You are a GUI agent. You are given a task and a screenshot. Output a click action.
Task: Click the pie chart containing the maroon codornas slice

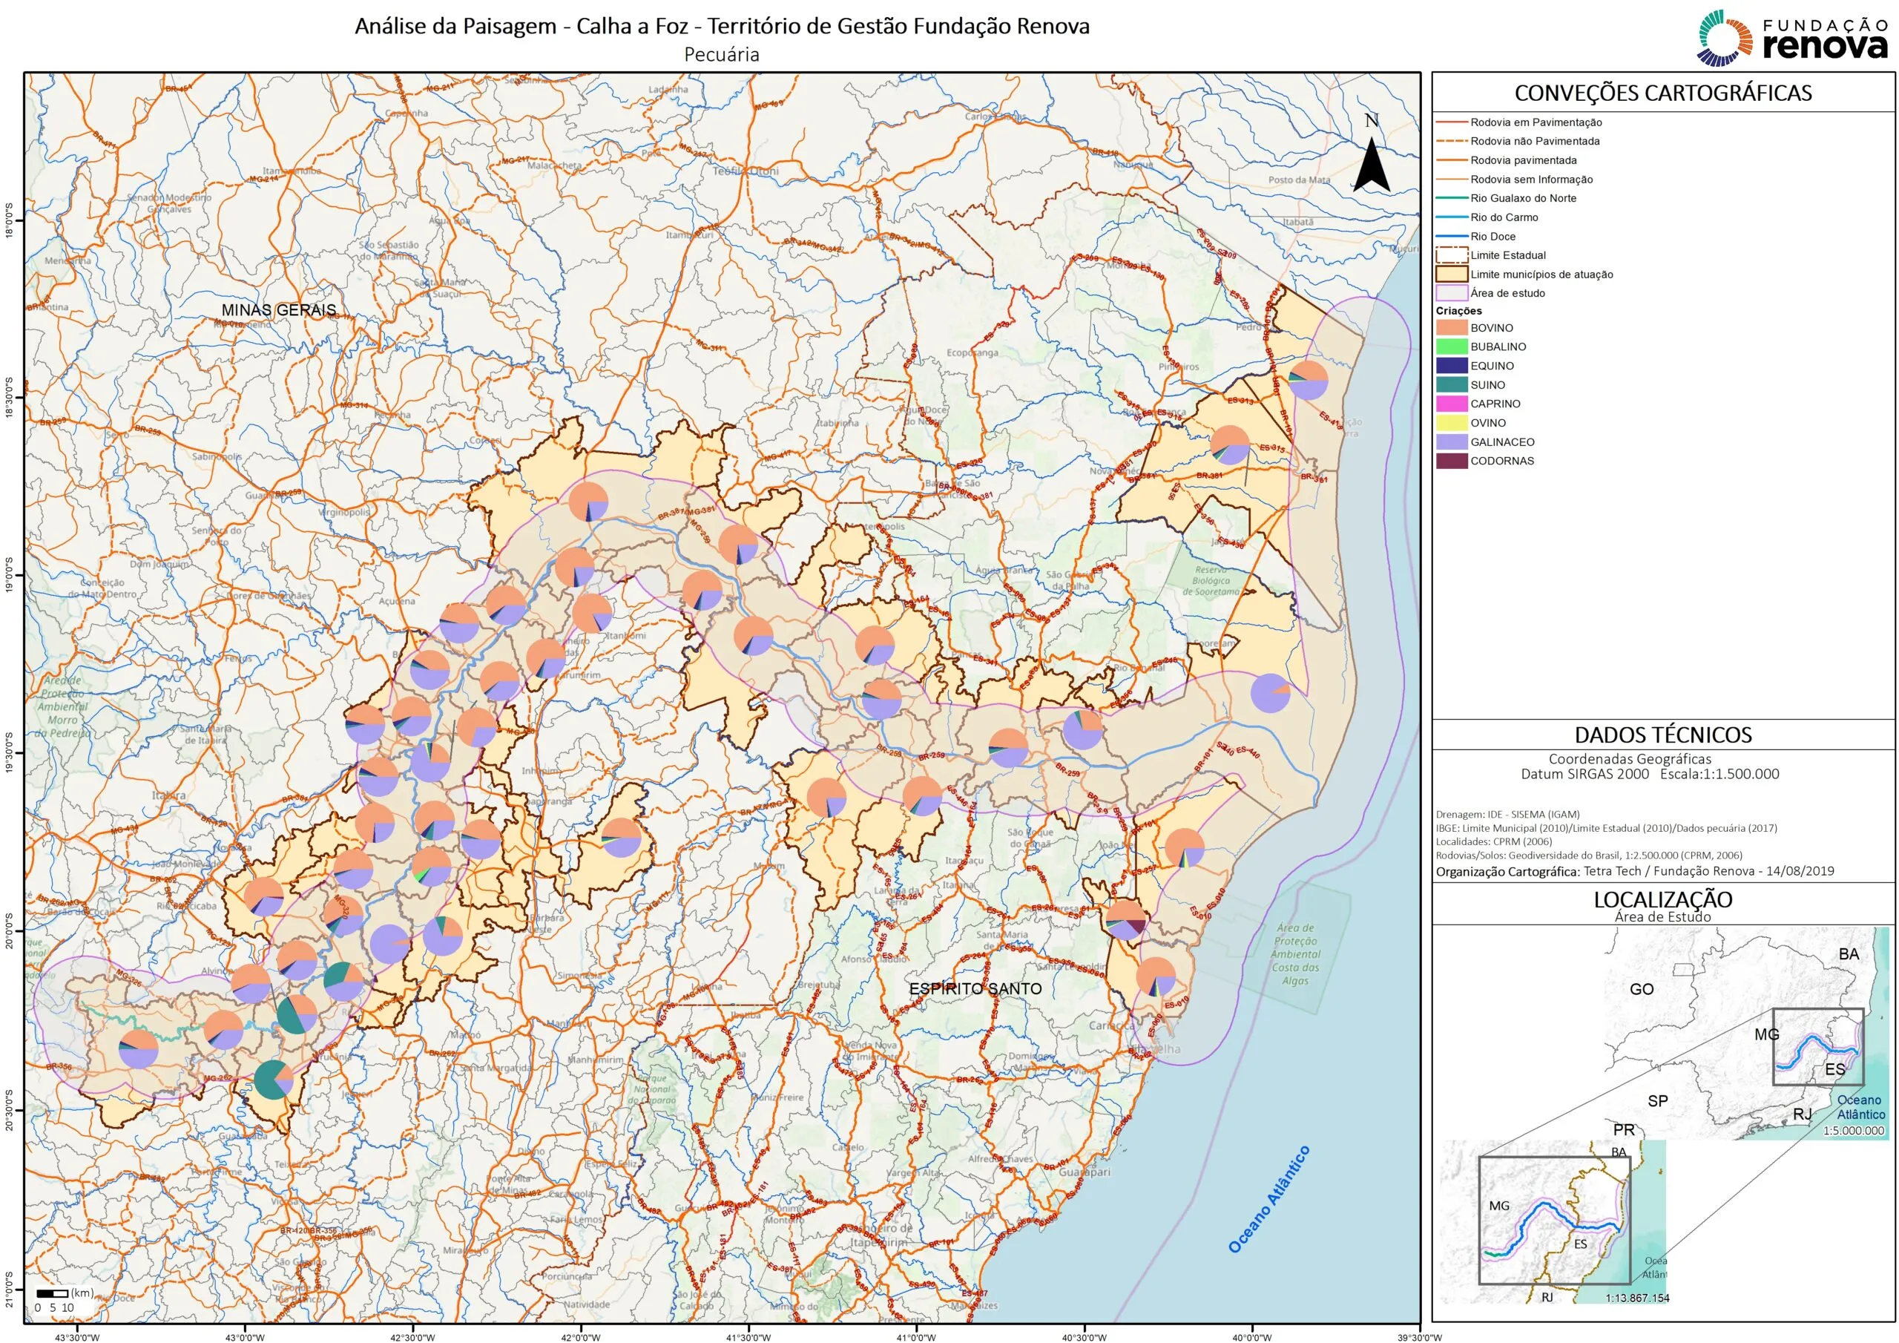click(x=1127, y=919)
